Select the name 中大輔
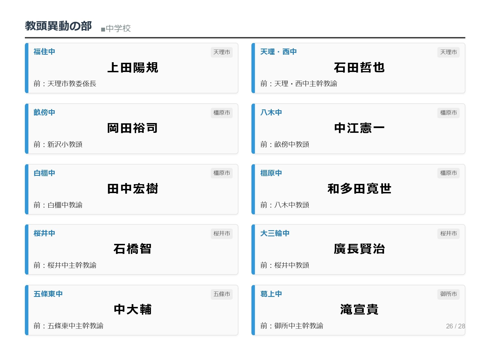The height and width of the screenshot is (346, 490). coord(133,310)
